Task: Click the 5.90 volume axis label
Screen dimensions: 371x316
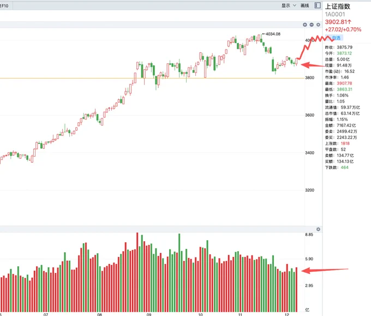Action: point(309,259)
